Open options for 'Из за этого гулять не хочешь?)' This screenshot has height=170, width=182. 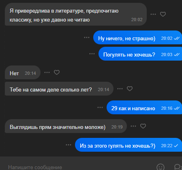click(x=69, y=145)
